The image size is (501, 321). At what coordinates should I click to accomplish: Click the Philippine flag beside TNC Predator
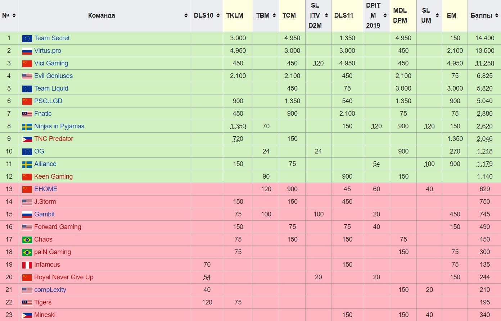coord(27,139)
